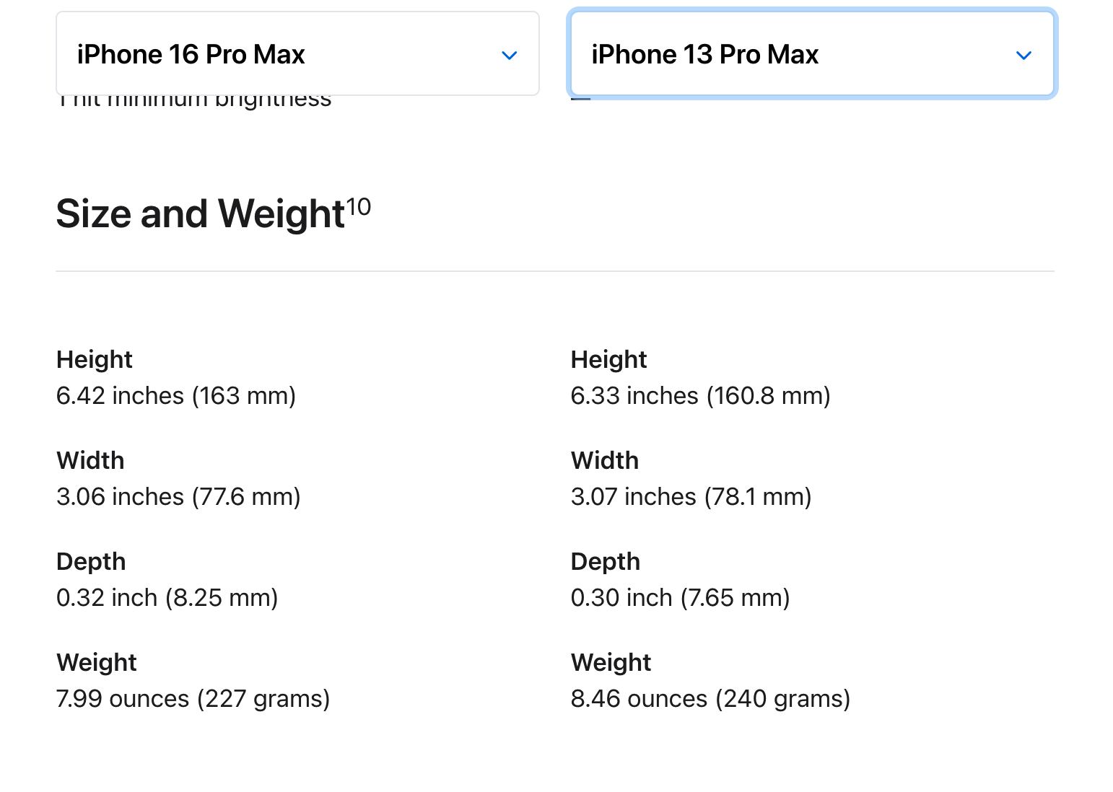Click the left column Height label
Screen dimensions: 1113x792
click(x=95, y=359)
